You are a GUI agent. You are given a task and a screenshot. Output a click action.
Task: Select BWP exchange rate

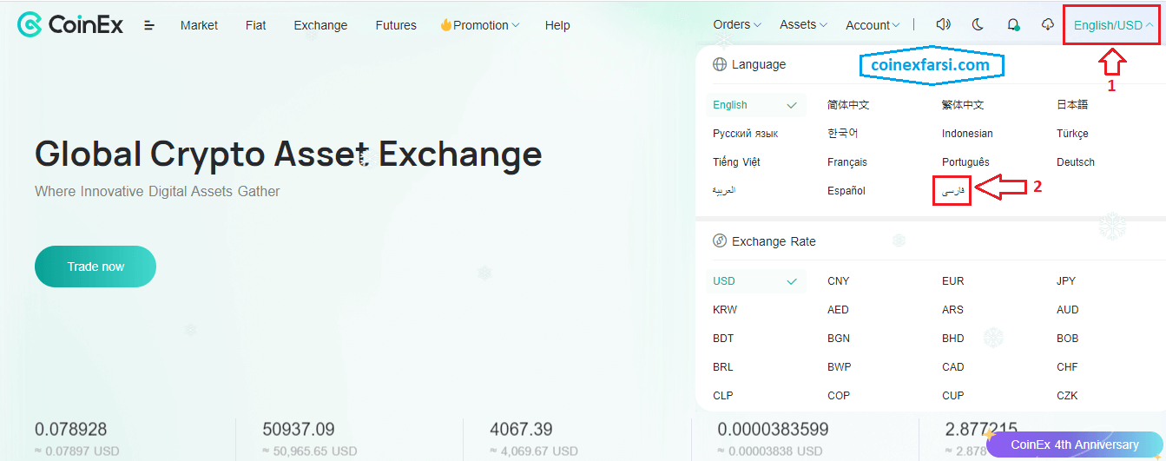840,367
